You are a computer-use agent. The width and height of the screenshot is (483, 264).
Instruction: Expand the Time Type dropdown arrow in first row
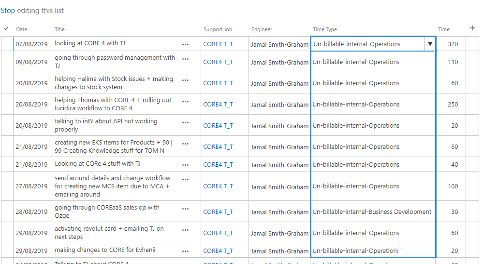click(x=430, y=44)
